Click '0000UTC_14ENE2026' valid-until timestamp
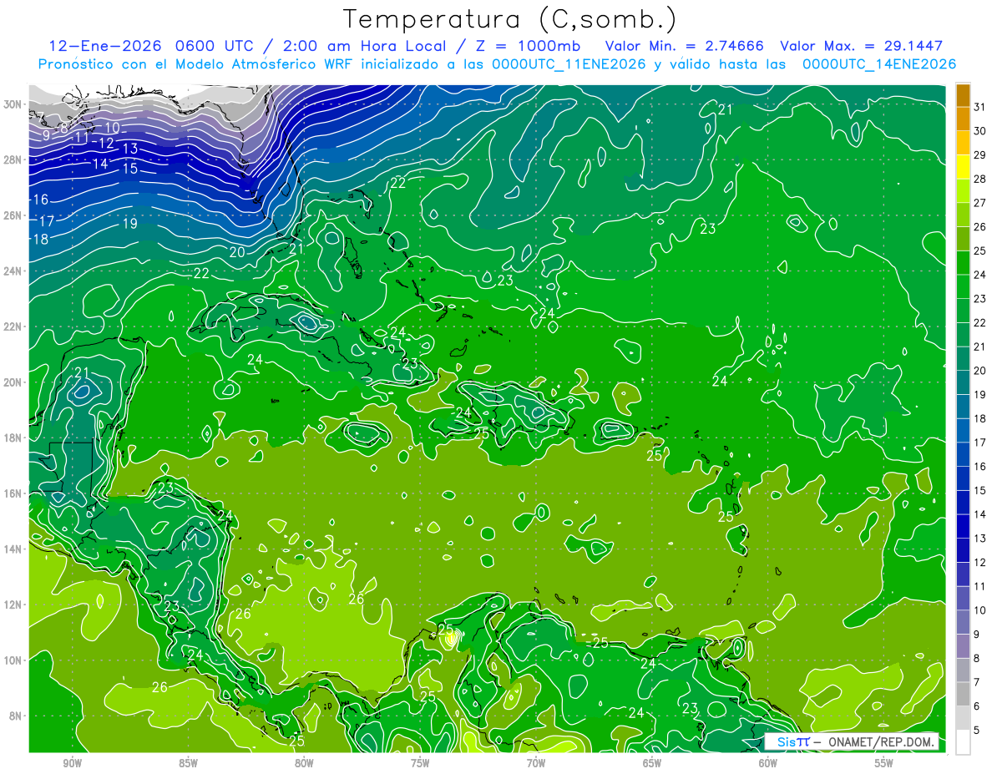Image resolution: width=1002 pixels, height=774 pixels. point(879,64)
